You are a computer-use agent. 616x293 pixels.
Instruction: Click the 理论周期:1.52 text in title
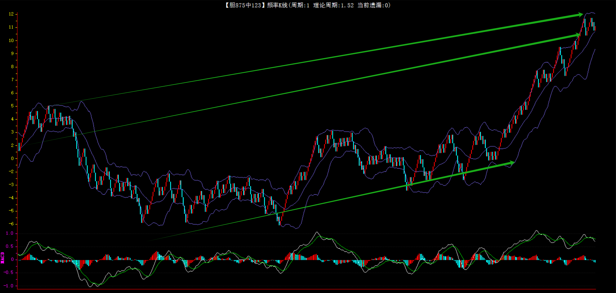(333, 5)
